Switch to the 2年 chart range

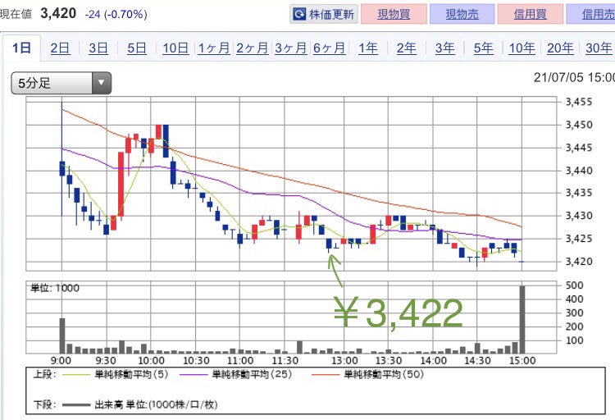pos(407,48)
